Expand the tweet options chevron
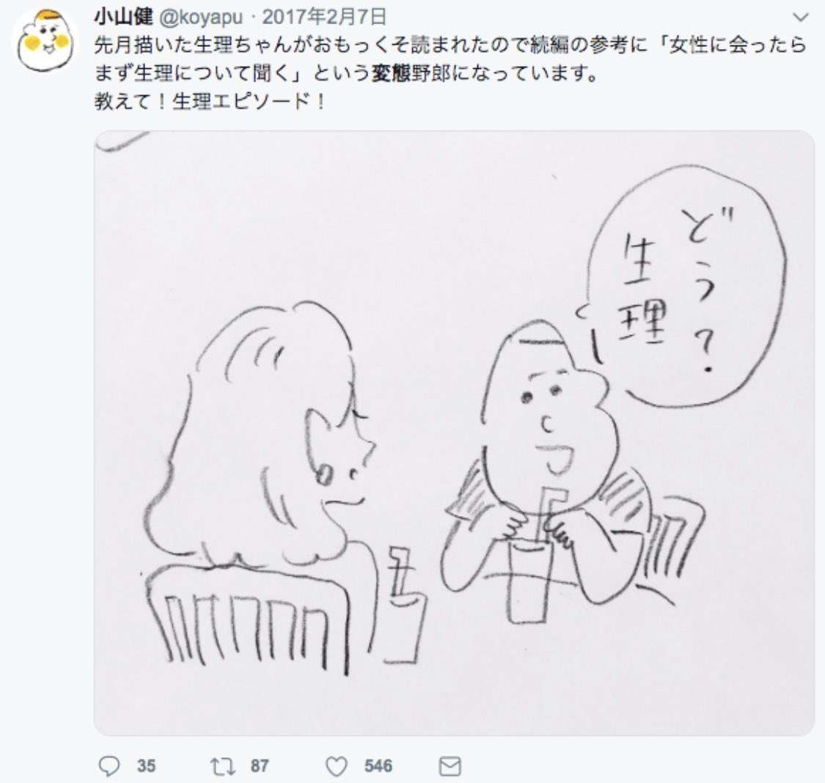The height and width of the screenshot is (783, 825). click(x=800, y=18)
